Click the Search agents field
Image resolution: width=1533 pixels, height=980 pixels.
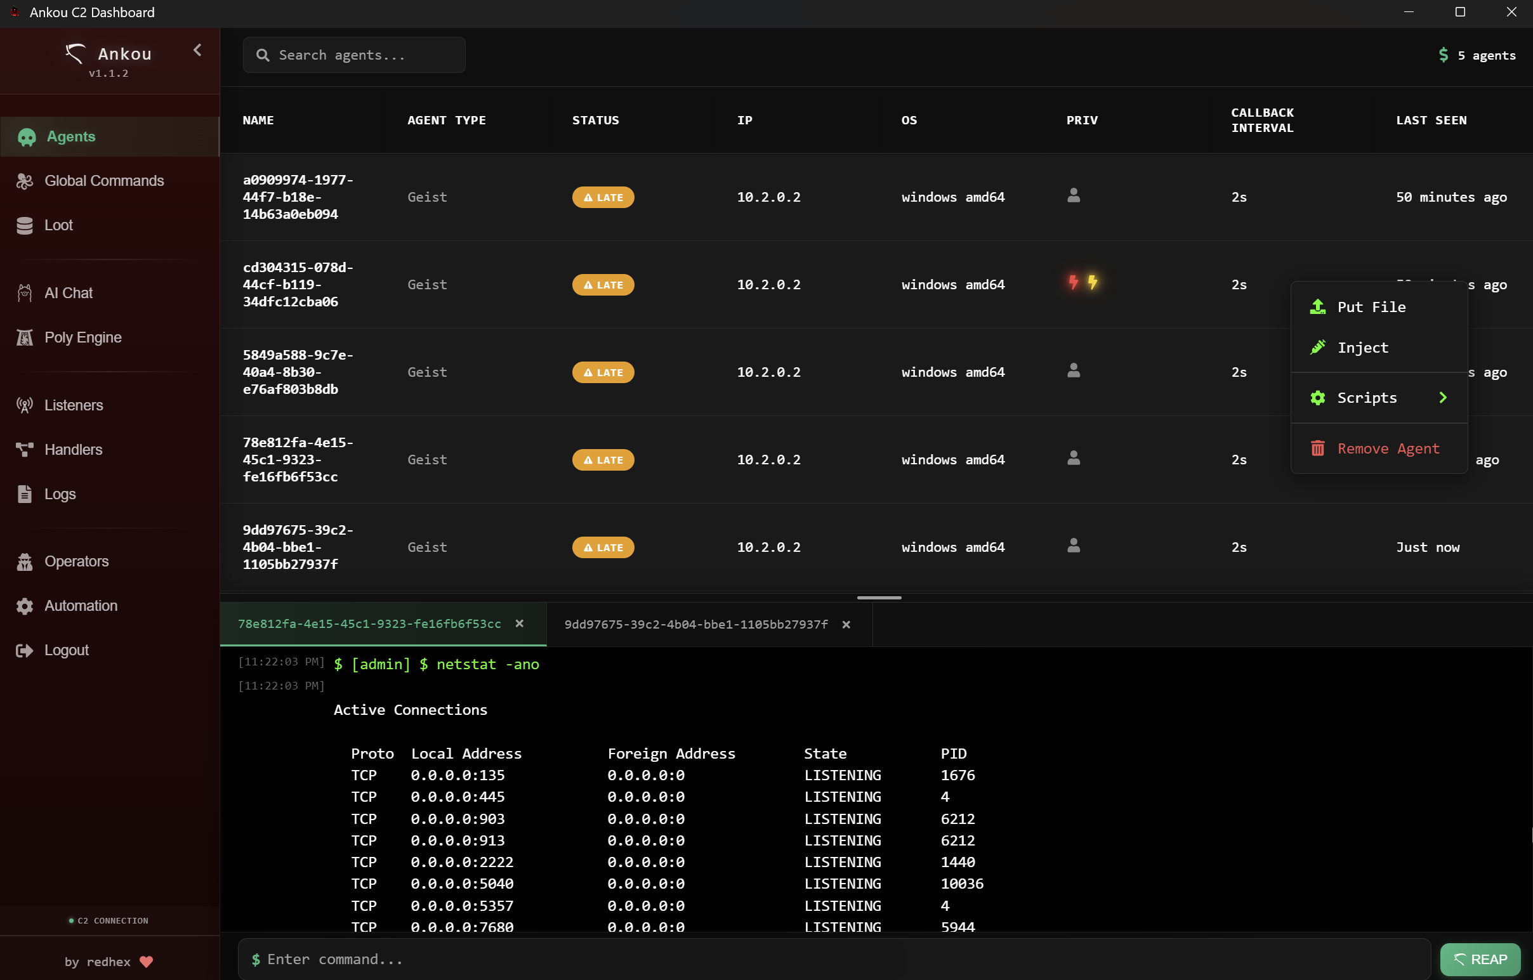point(354,55)
